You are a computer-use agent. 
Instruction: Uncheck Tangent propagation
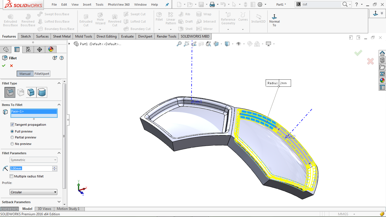click(x=12, y=124)
